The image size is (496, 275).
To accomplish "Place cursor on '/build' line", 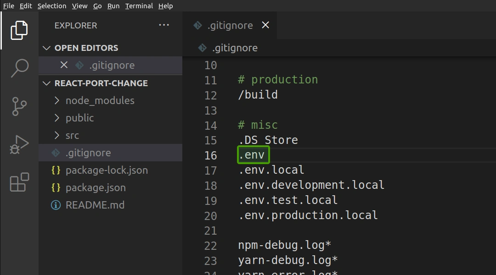I will [258, 95].
